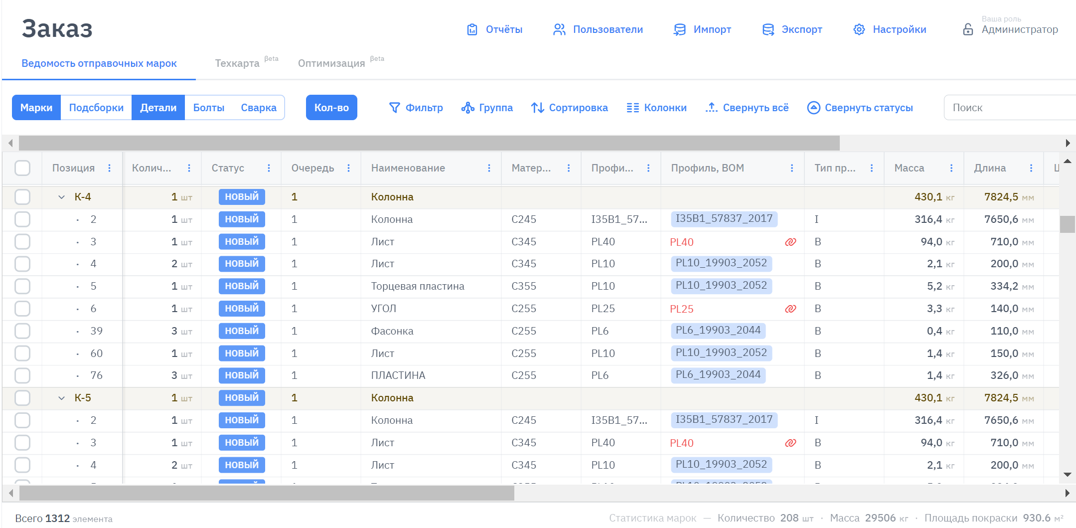Click PL6_19903_2044 tag in Фасонка row

[x=718, y=331]
